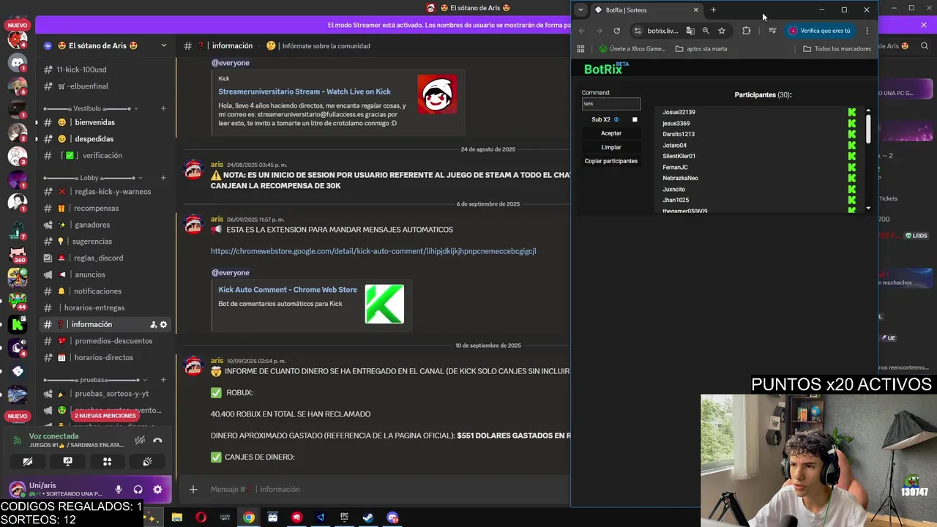Click the Sub X2 info icon
937x527 pixels.
point(616,119)
